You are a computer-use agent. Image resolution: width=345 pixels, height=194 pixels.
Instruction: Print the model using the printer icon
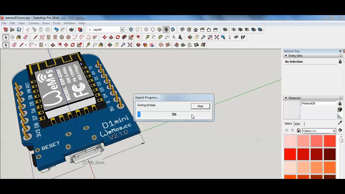pos(71,30)
